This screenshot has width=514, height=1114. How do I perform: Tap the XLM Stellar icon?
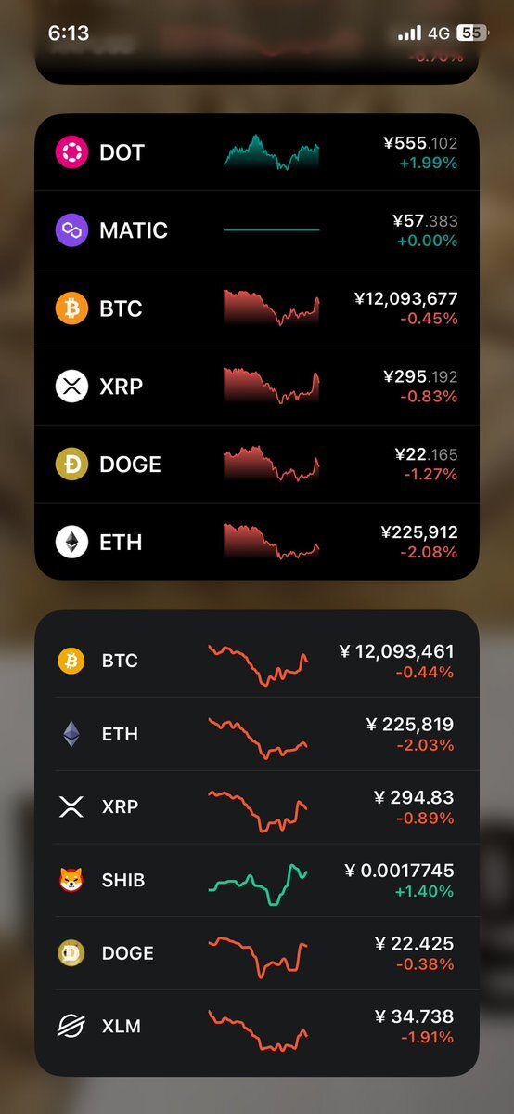71,1026
